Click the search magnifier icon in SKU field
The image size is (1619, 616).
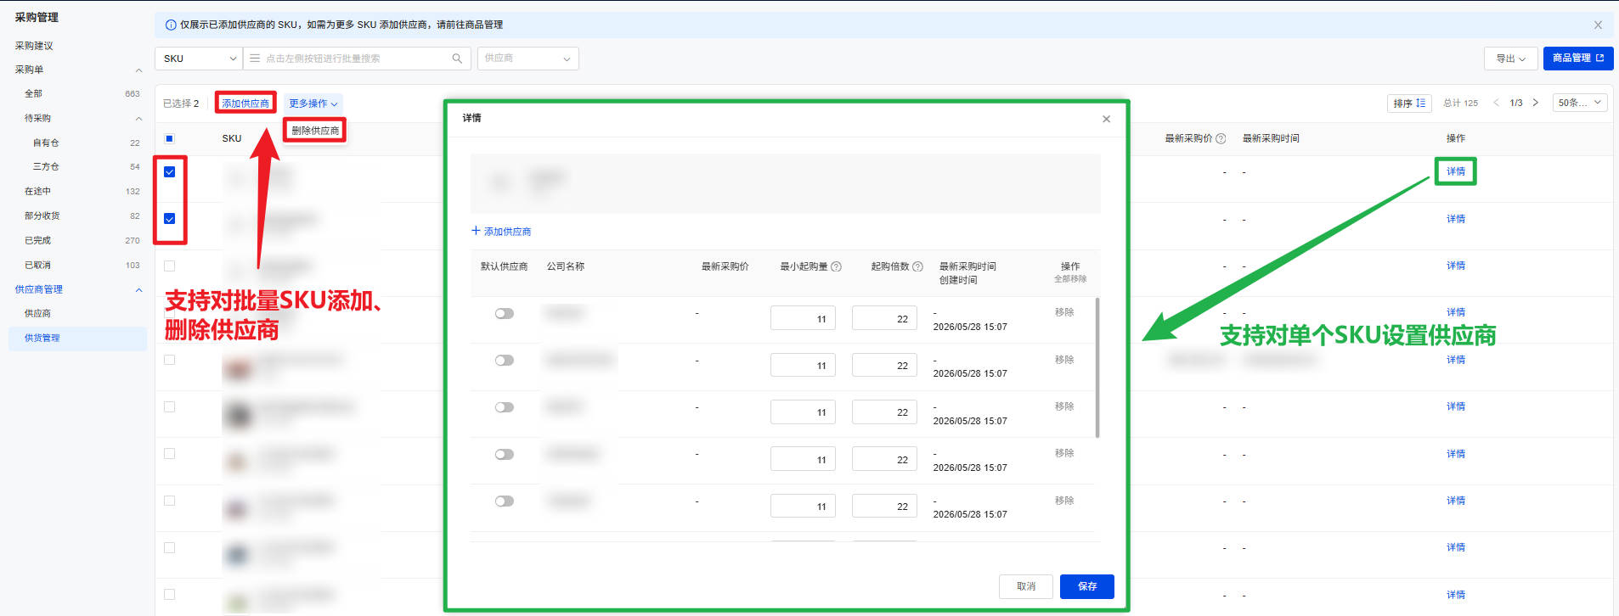pyautogui.click(x=457, y=59)
